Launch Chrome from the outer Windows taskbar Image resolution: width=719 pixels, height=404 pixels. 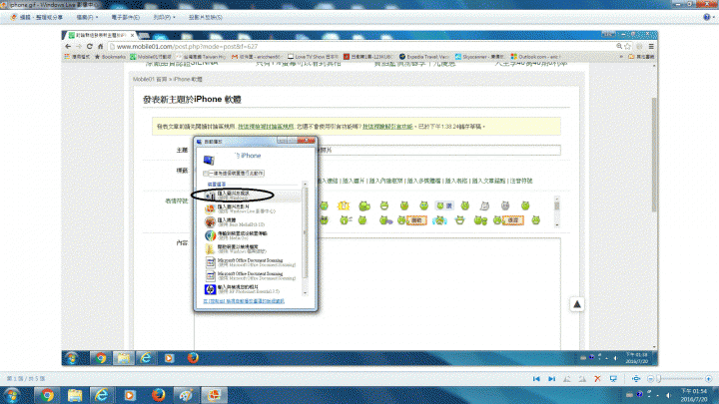[x=47, y=395]
